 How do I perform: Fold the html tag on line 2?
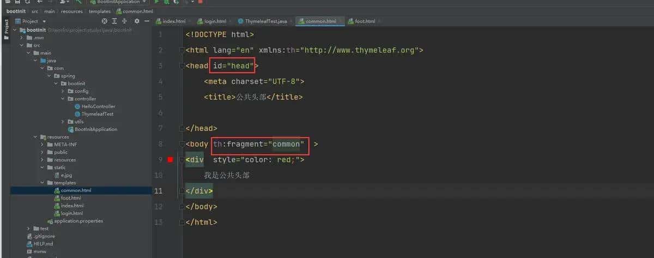(x=182, y=50)
